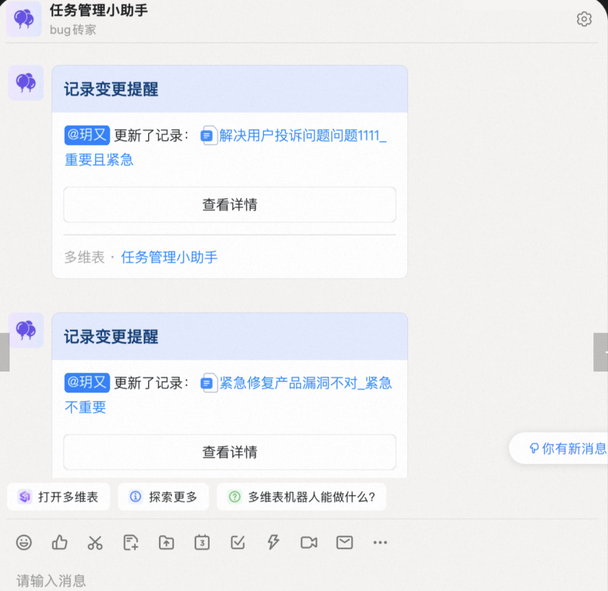Click the 任务管理小助手 link after 多维表
This screenshot has height=591, width=608.
tap(169, 257)
